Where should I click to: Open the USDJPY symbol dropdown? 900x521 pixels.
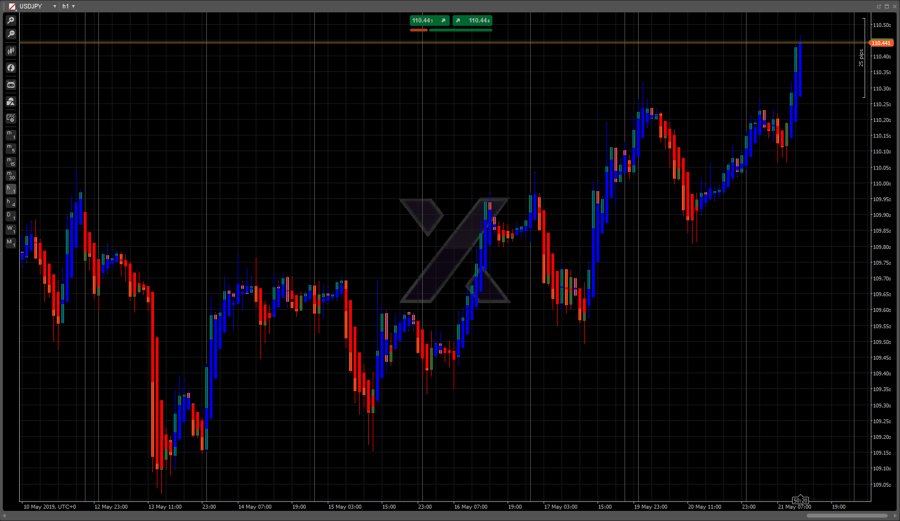[55, 6]
